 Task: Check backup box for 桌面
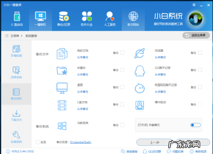click(x=123, y=87)
